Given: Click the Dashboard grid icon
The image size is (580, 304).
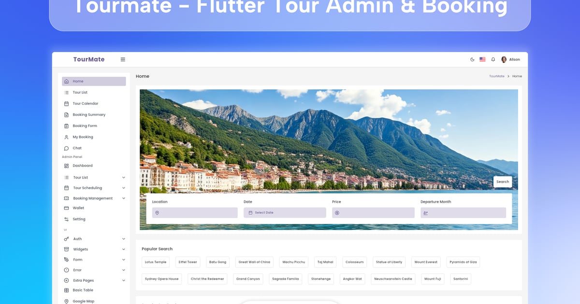Looking at the screenshot, I should coord(67,166).
